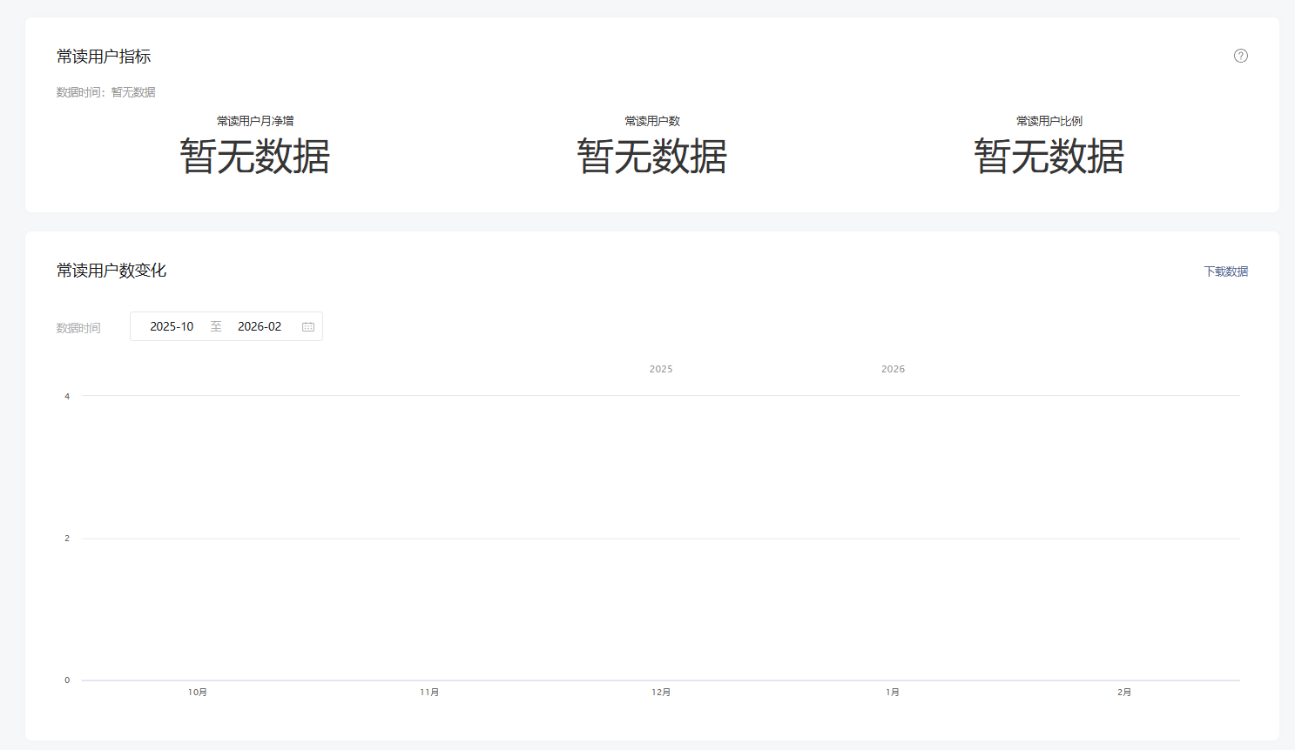Click the 1月 label on chart axis
1295x750 pixels.
click(x=893, y=693)
